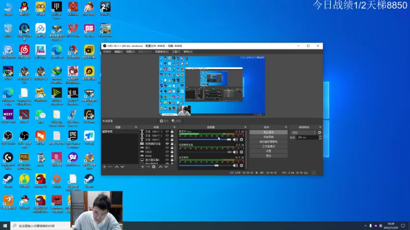Open OBS 设置 settings from controls panel
Viewport: 410px width, 230px height.
[x=268, y=151]
